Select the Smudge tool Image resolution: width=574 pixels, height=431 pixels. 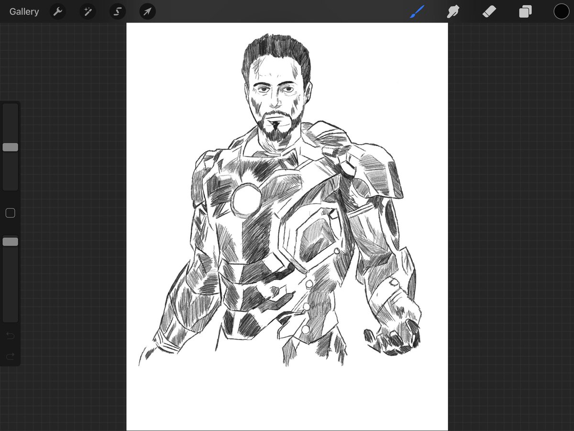tap(453, 11)
